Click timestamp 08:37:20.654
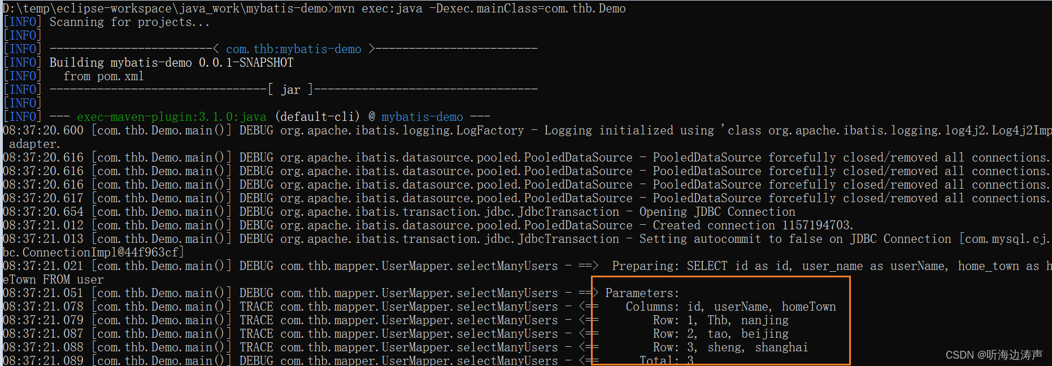This screenshot has width=1052, height=366. pos(43,212)
